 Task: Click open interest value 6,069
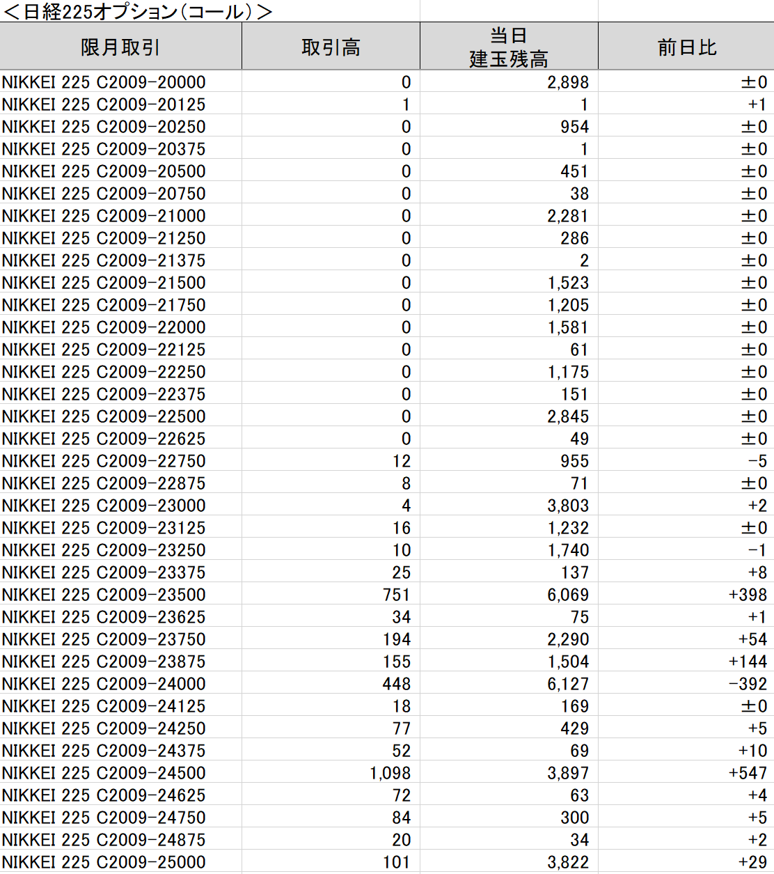[x=569, y=595]
